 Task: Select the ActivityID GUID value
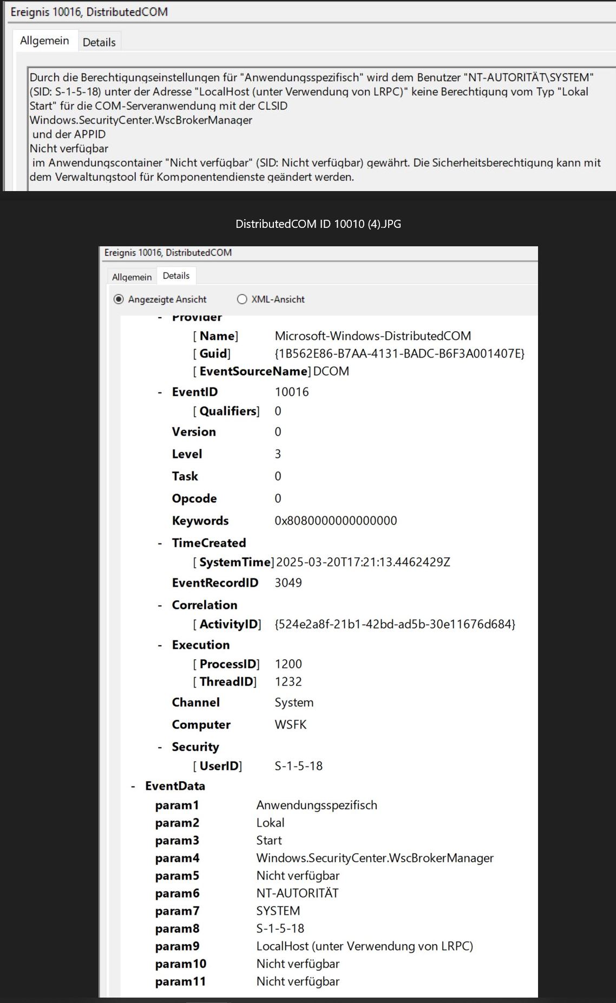[395, 624]
